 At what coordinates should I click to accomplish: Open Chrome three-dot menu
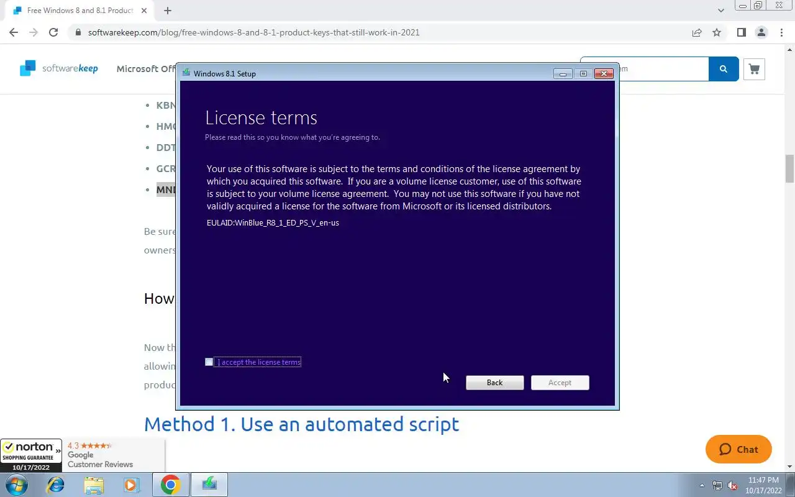tap(781, 32)
